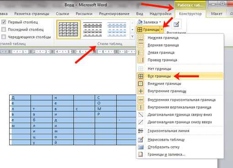The width and height of the screenshot is (233, 168).
Task: Click the Отобразить сетку menu text
Action: coord(164,147)
